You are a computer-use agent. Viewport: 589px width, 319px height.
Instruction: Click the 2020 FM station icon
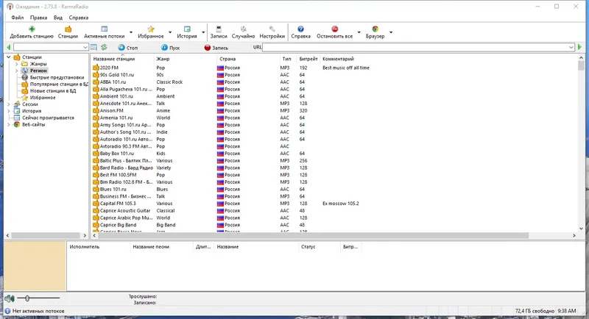96,68
